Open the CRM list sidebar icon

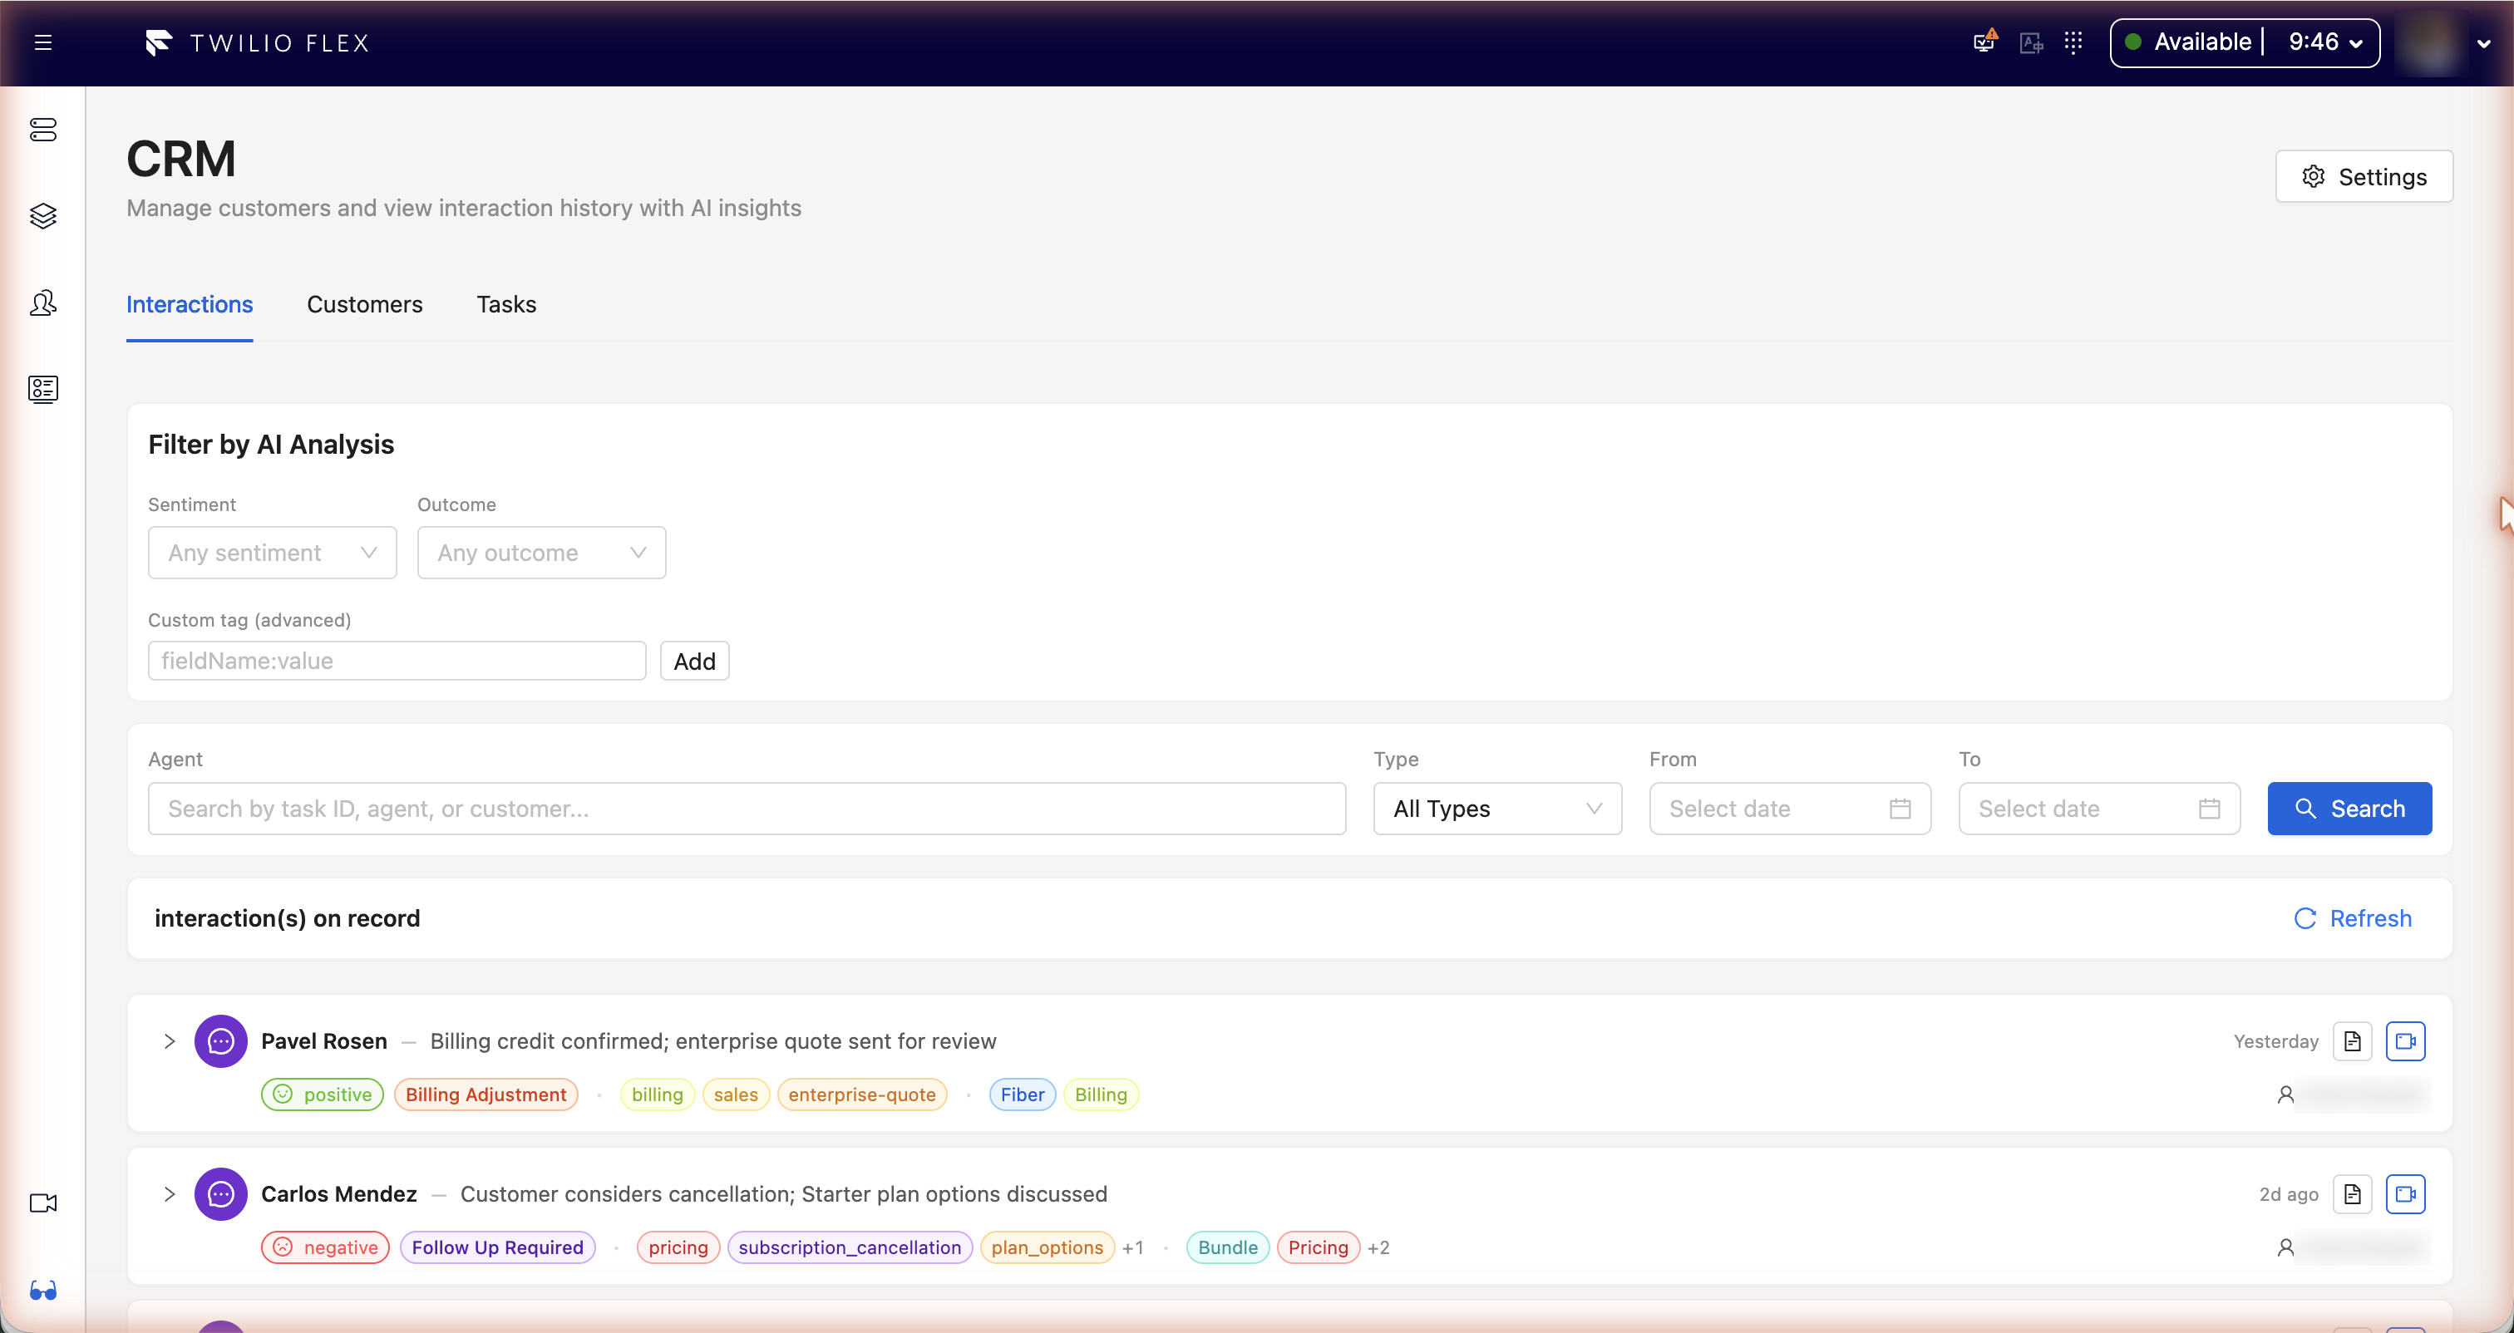pyautogui.click(x=43, y=388)
